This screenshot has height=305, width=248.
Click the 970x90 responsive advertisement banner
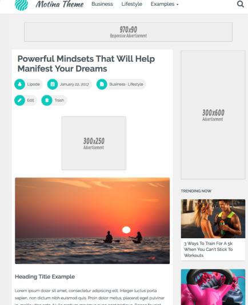[128, 32]
